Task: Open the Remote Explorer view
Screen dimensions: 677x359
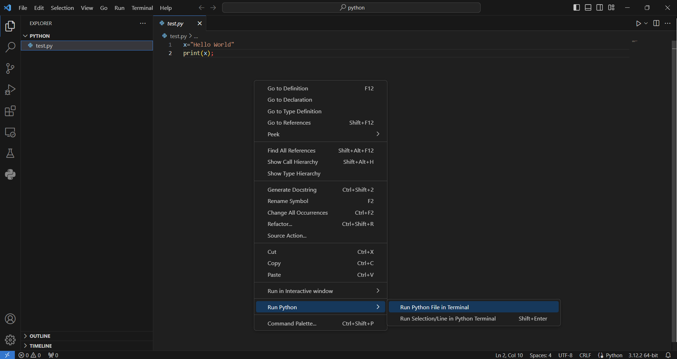Action: [10, 133]
